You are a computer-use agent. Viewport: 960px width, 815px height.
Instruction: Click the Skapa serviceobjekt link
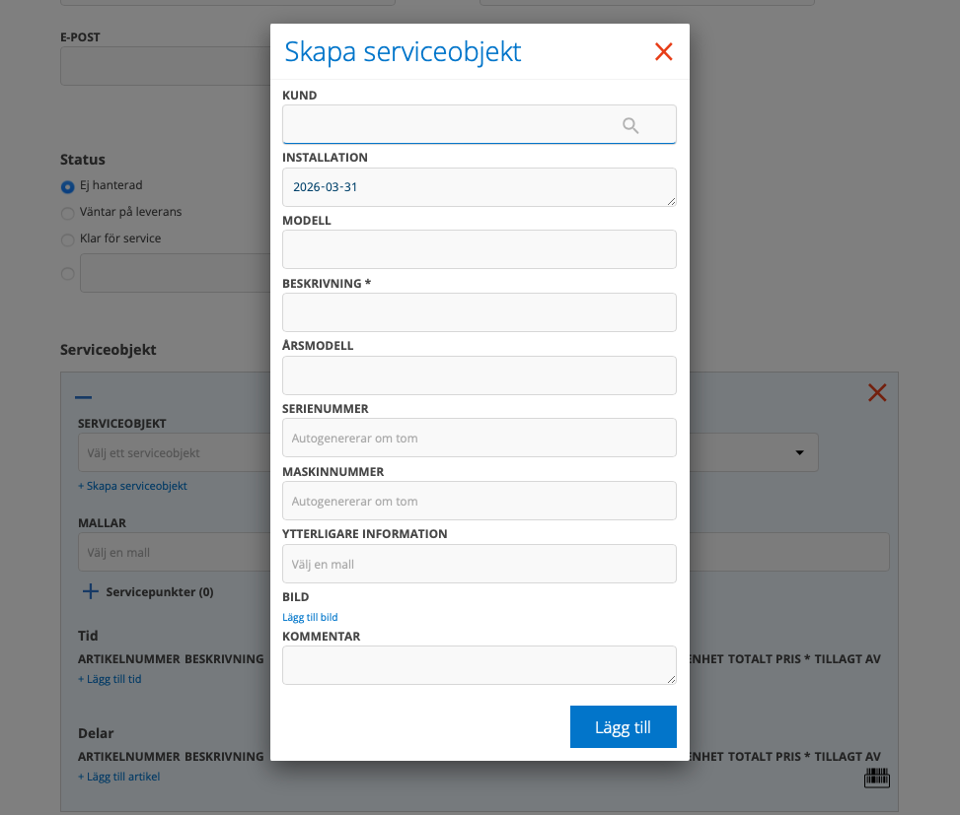click(132, 486)
